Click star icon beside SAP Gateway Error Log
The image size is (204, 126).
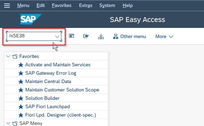click(21, 73)
